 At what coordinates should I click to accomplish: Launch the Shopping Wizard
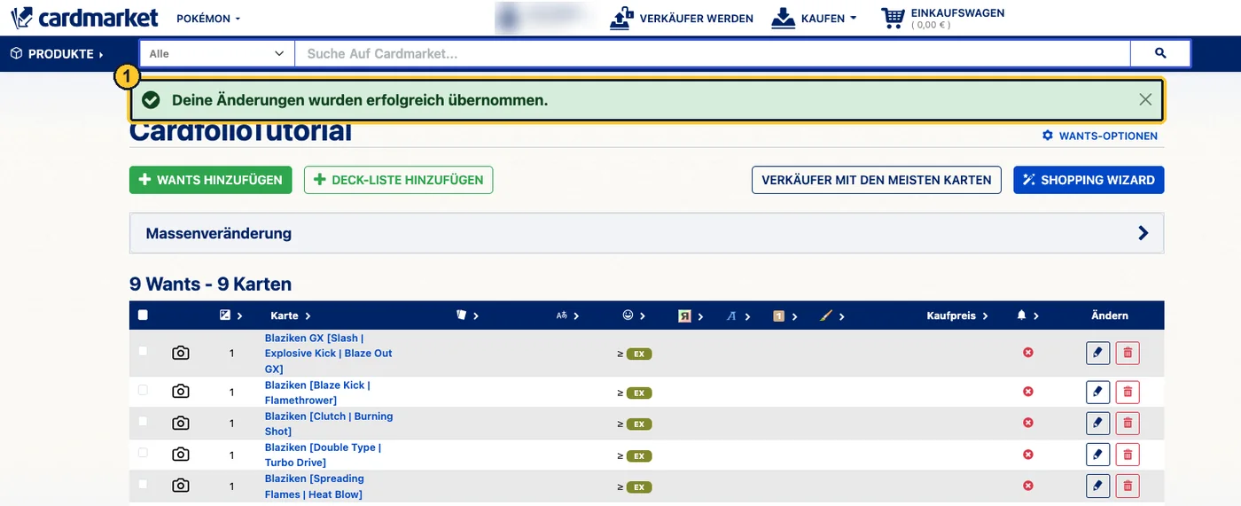click(1089, 180)
